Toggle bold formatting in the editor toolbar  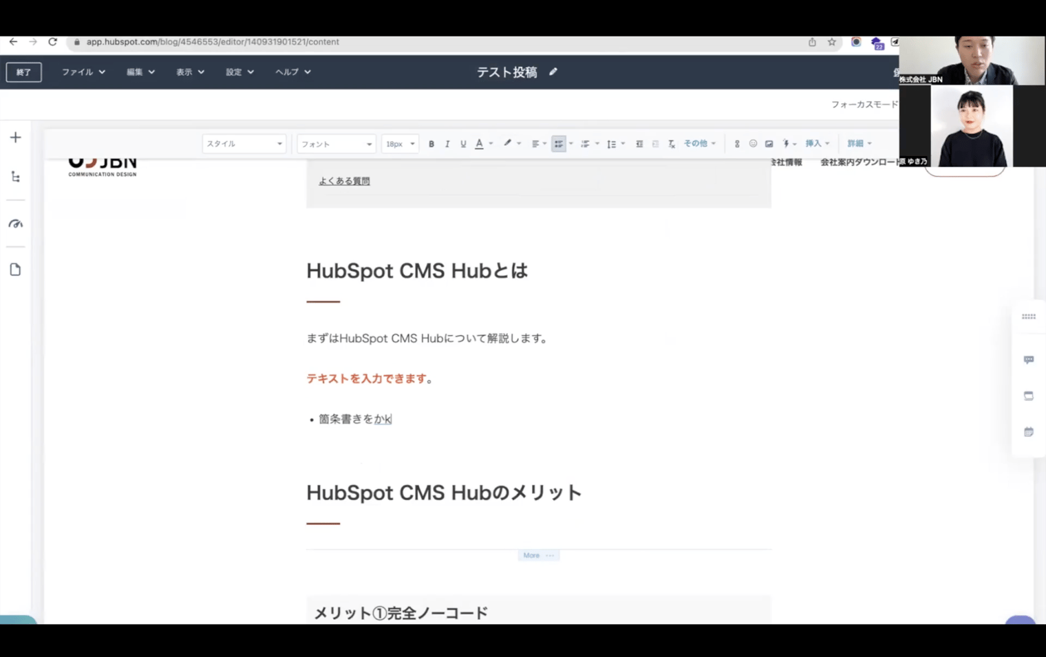431,144
